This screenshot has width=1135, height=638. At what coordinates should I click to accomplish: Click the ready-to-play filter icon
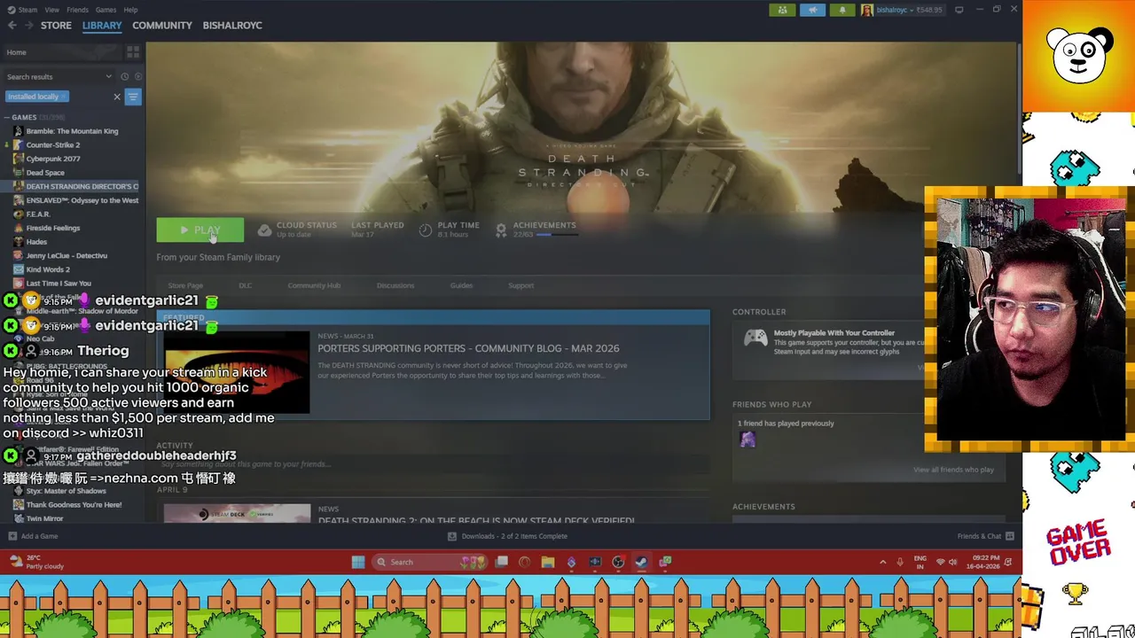coord(137,77)
